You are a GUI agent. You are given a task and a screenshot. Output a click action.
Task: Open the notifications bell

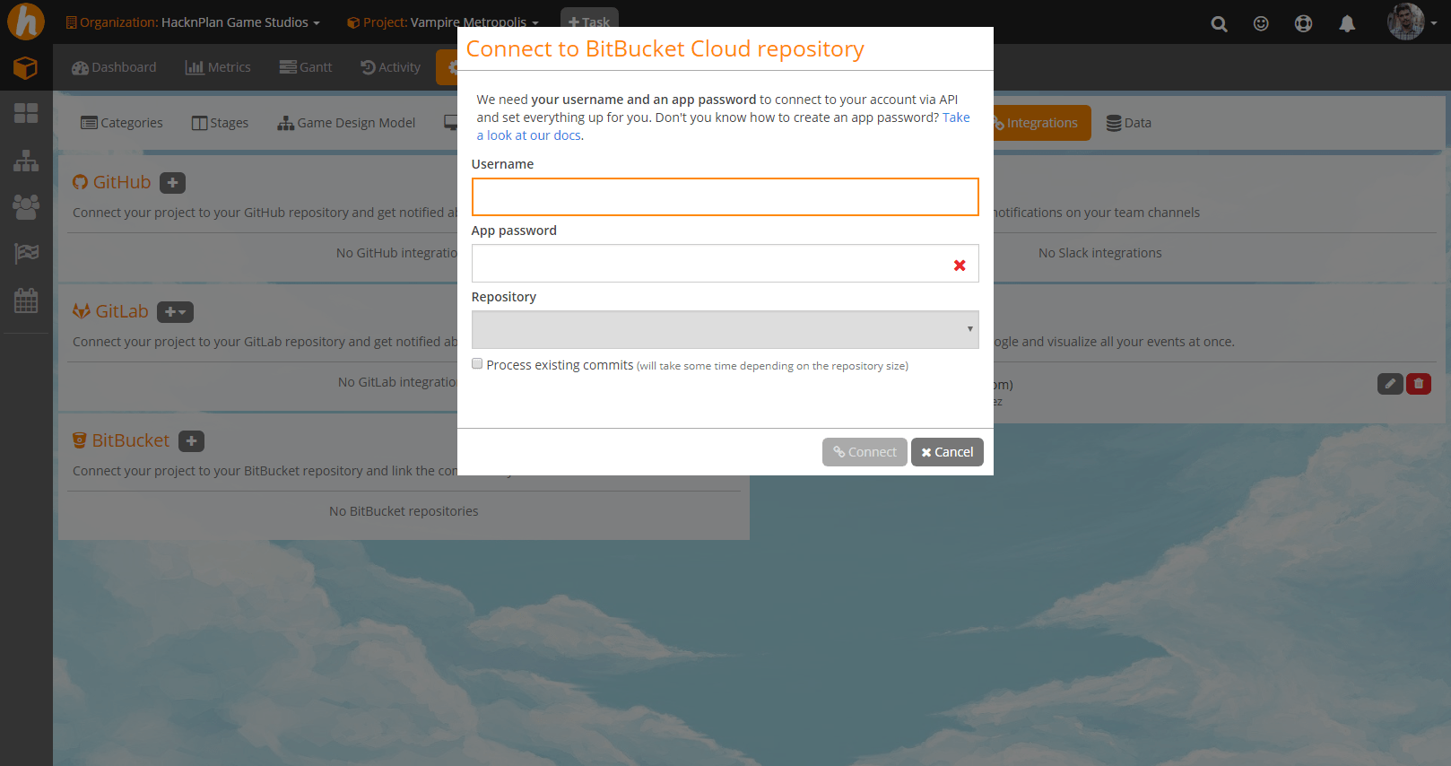pyautogui.click(x=1346, y=24)
